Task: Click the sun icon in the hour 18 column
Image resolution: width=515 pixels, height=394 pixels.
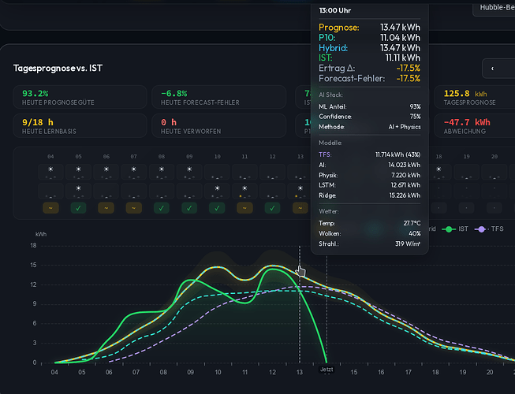Action: [x=438, y=169]
